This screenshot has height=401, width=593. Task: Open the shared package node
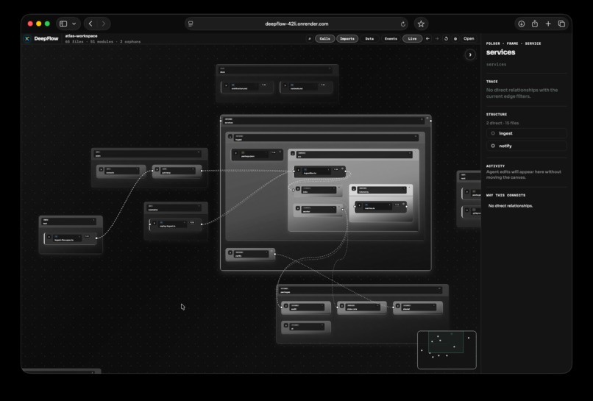418,307
